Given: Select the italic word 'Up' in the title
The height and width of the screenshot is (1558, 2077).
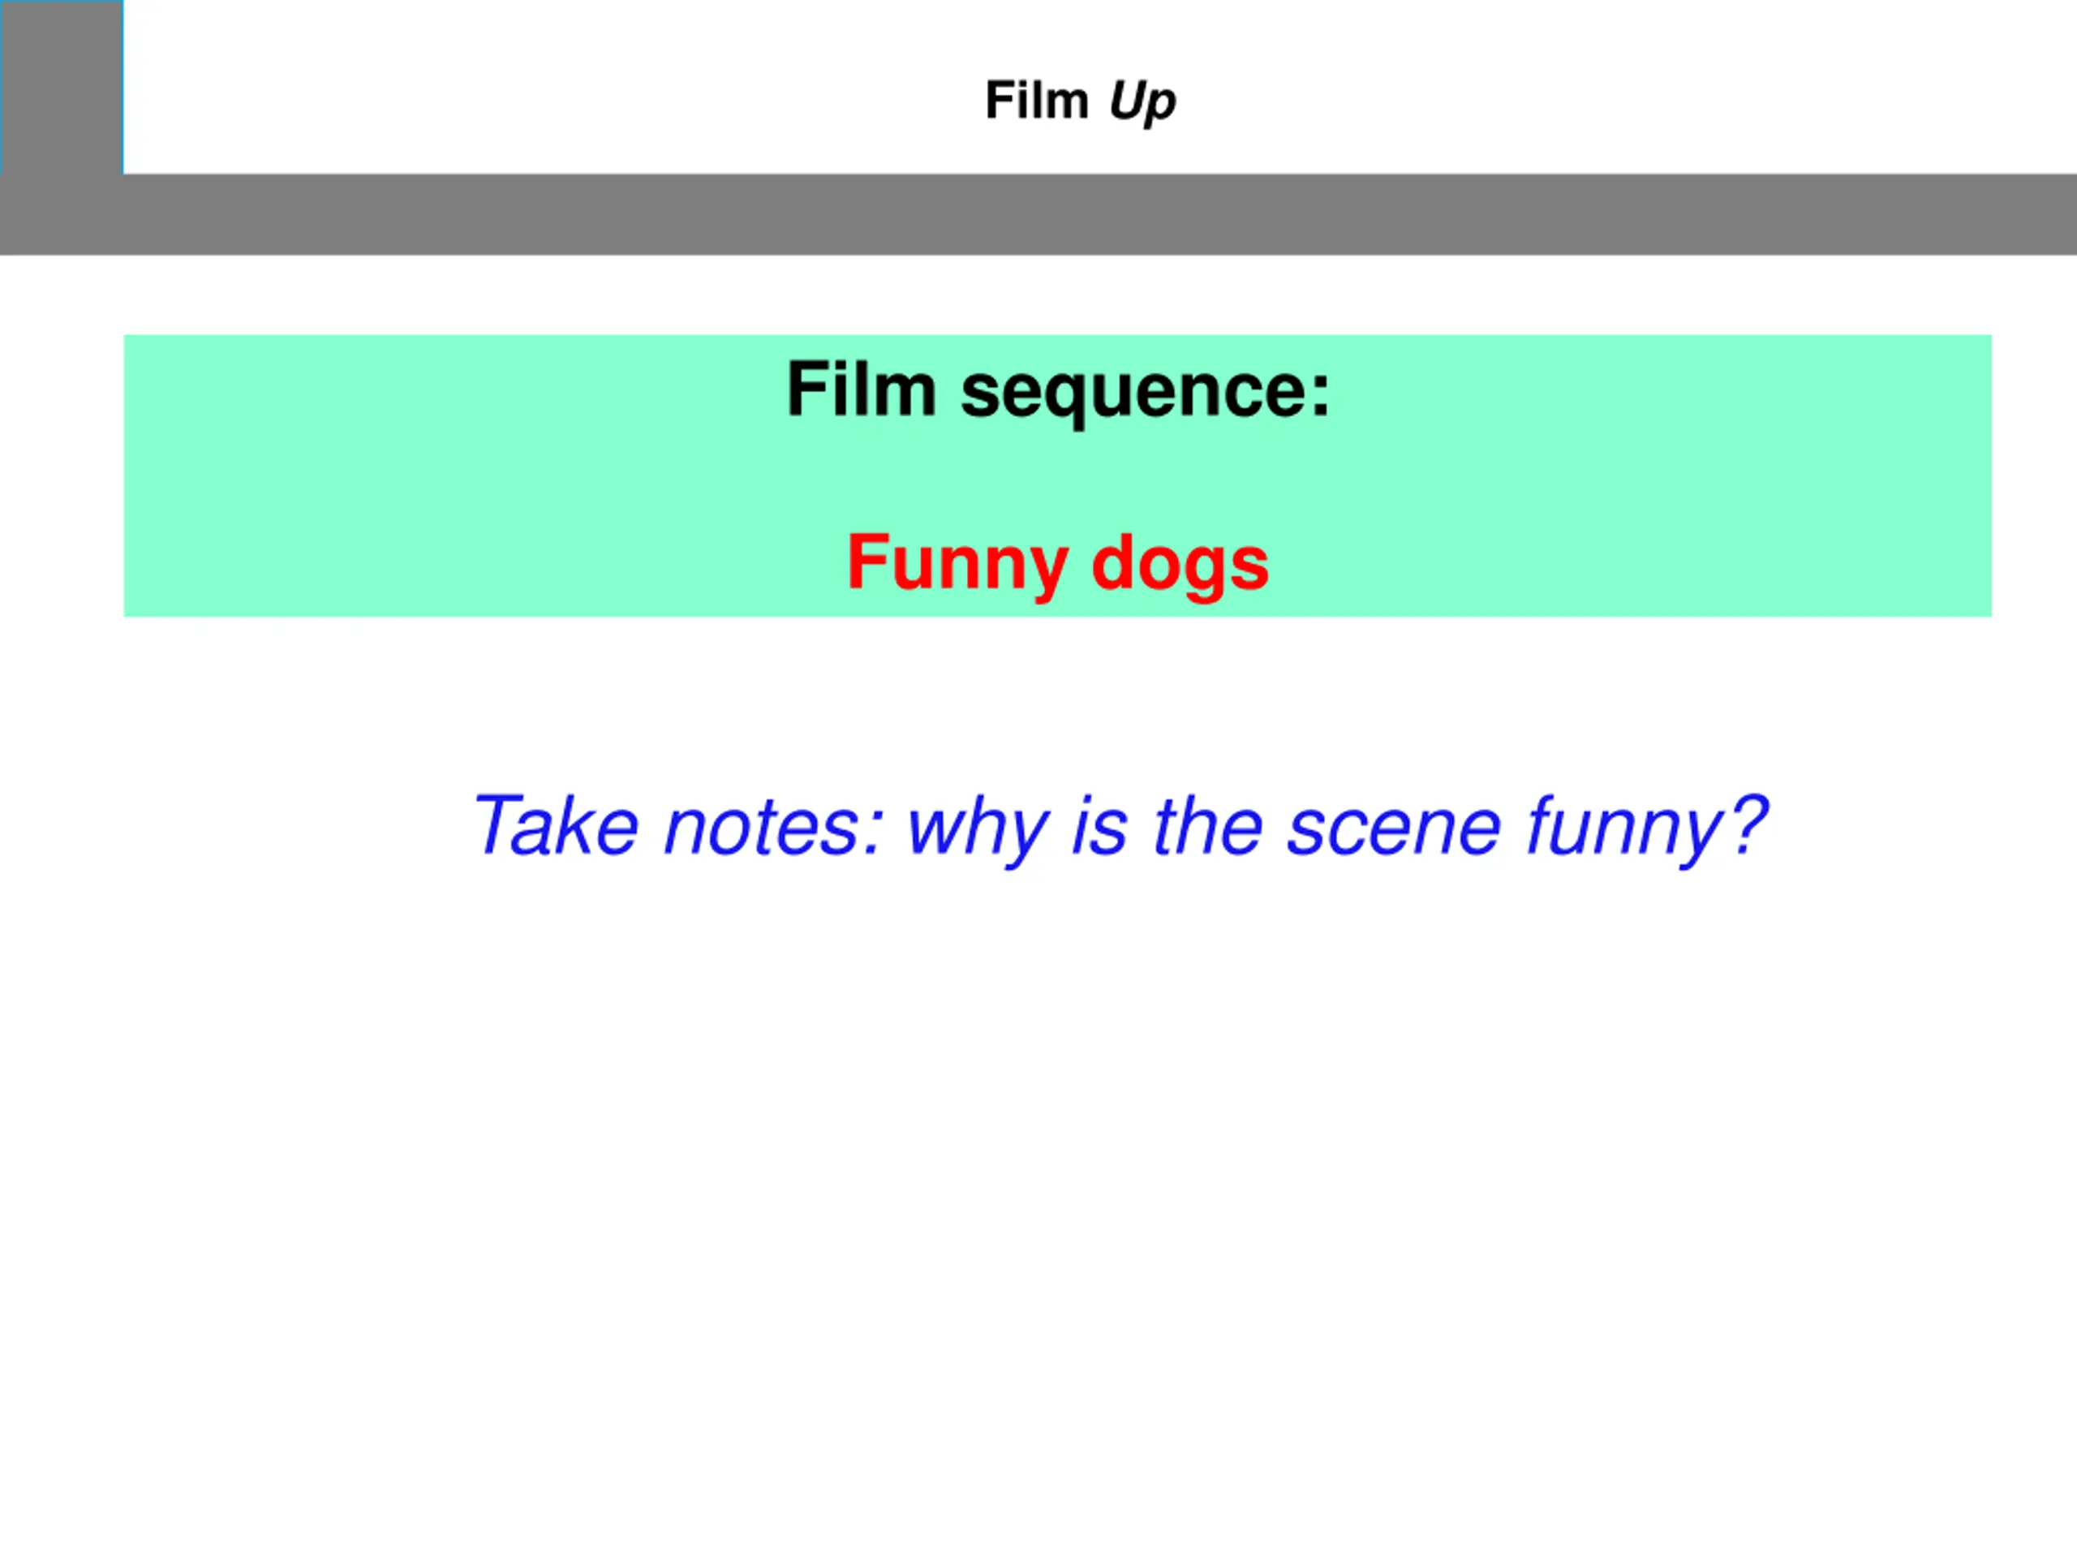Looking at the screenshot, I should point(1142,101).
